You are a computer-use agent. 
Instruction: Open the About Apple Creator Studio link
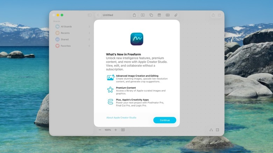121,118
